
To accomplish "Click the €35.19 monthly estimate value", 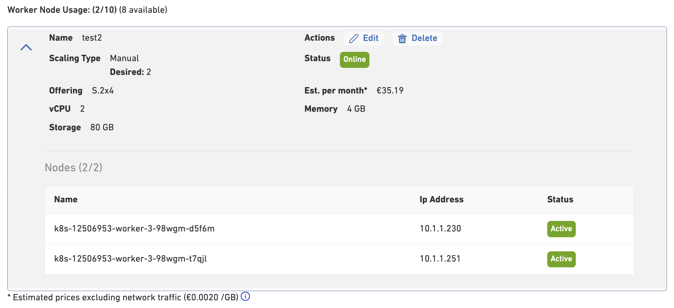I will [x=390, y=91].
